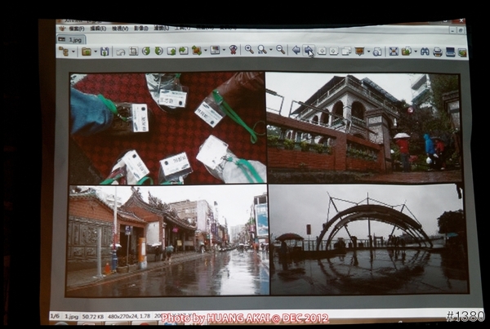This screenshot has width=490, height=329.
Task: Open the browser icon at toolbar start
Action: (63, 51)
